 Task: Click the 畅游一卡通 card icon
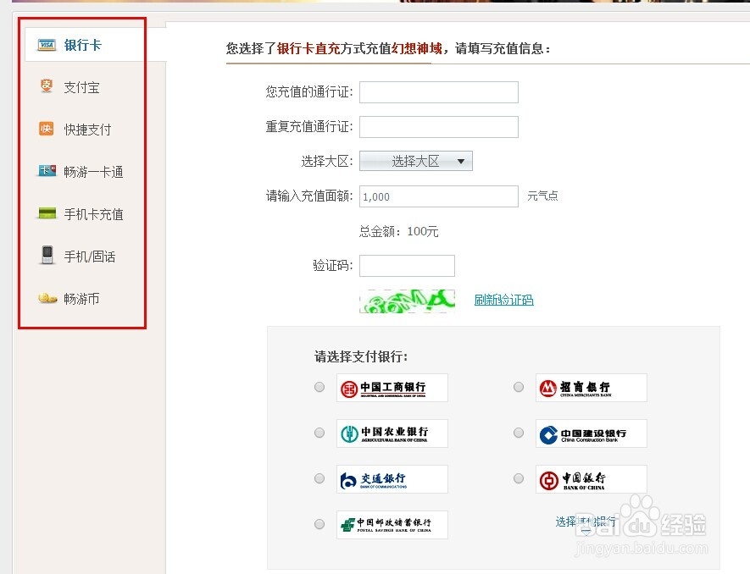[x=47, y=171]
